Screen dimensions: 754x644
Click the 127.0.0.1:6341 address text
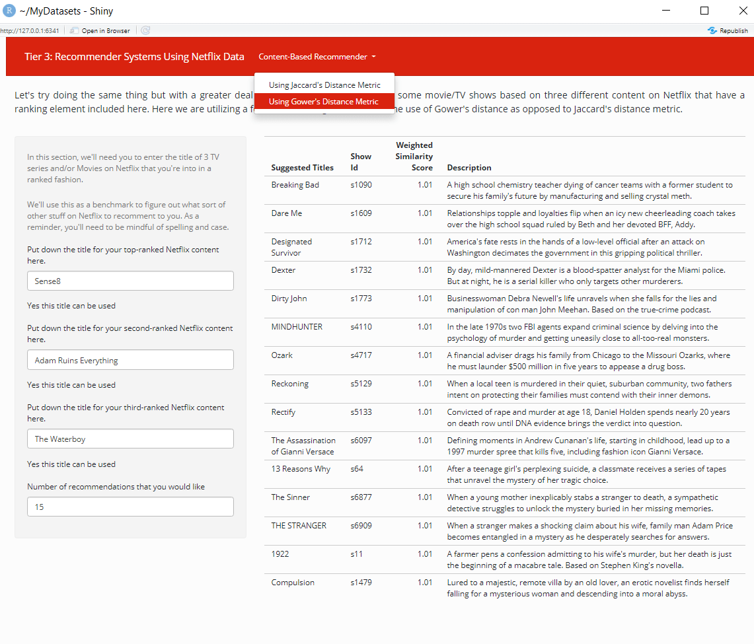click(x=30, y=31)
